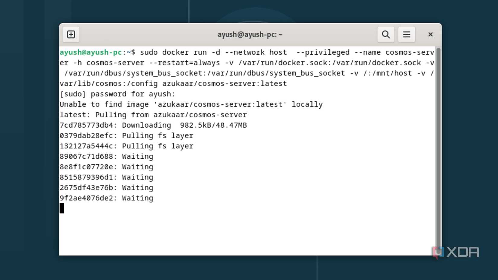498x280 pixels.
Task: Expand the hamburger menu for window options
Action: click(x=406, y=34)
